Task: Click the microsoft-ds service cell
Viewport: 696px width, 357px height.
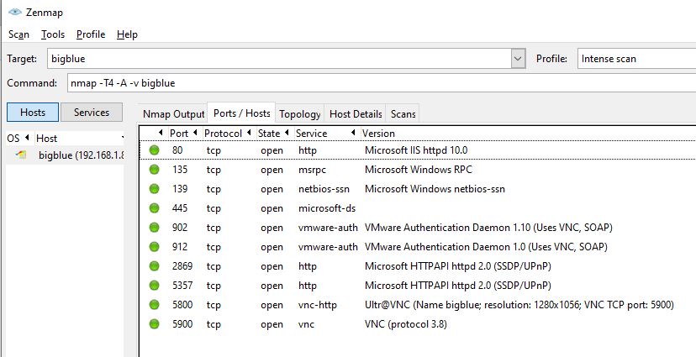Action: click(327, 208)
